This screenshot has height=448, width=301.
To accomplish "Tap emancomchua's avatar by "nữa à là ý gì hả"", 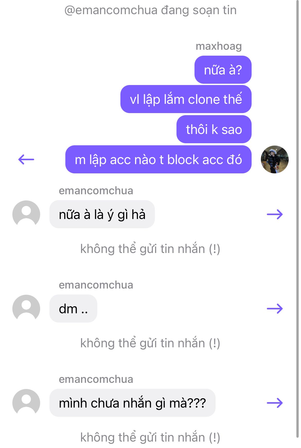I will click(x=26, y=214).
